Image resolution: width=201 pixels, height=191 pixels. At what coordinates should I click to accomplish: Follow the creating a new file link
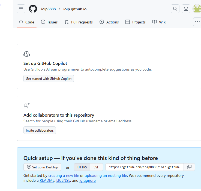(64, 175)
